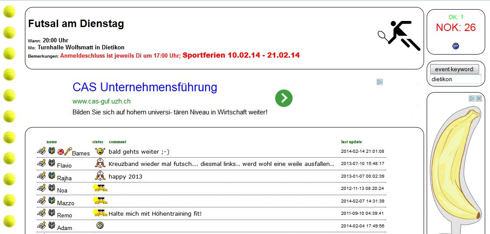
Task: Click the 'status' column header
Action: click(98, 142)
